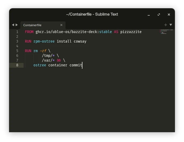Image resolution: width=184 pixels, height=142 pixels.
Task: Go to next tab with right arrow
Action: coord(17,25)
